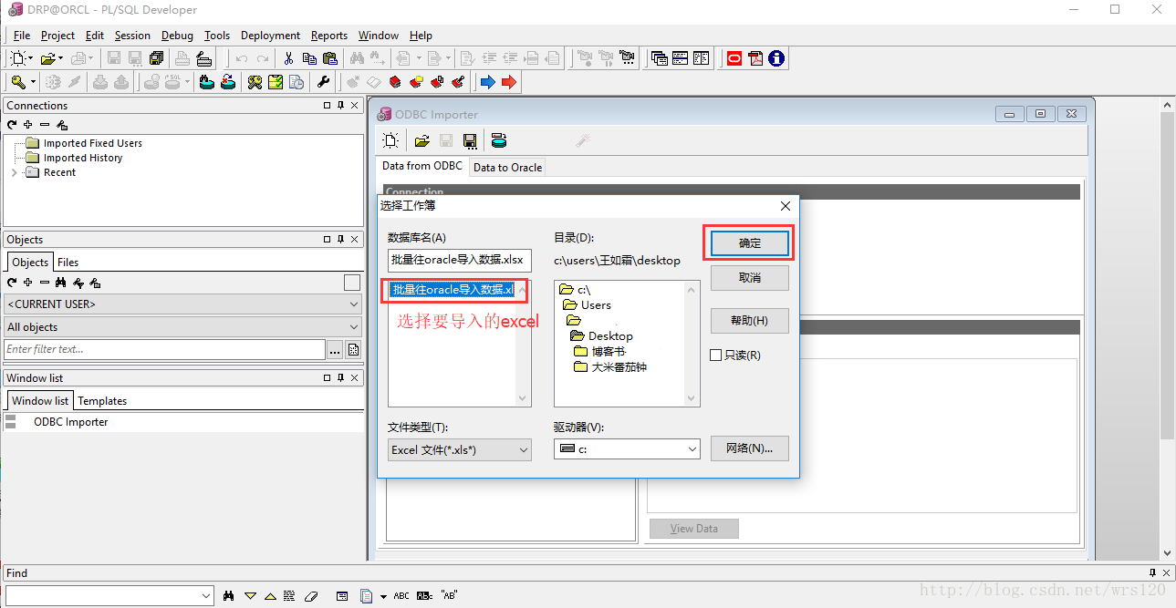This screenshot has height=608, width=1176.
Task: Click the Save All stacked disks icon
Action: 156,58
